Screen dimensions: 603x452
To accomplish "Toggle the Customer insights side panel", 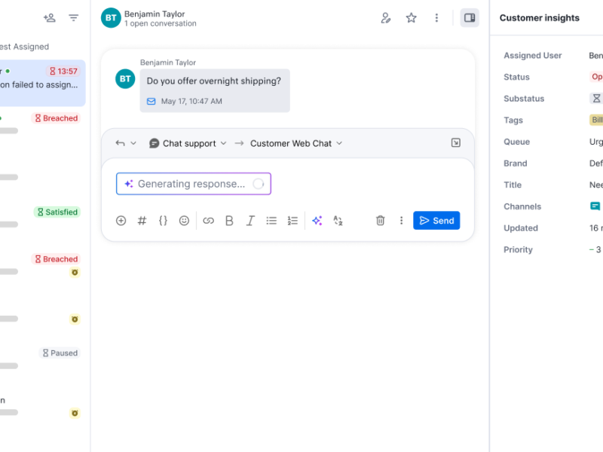I will click(x=470, y=18).
